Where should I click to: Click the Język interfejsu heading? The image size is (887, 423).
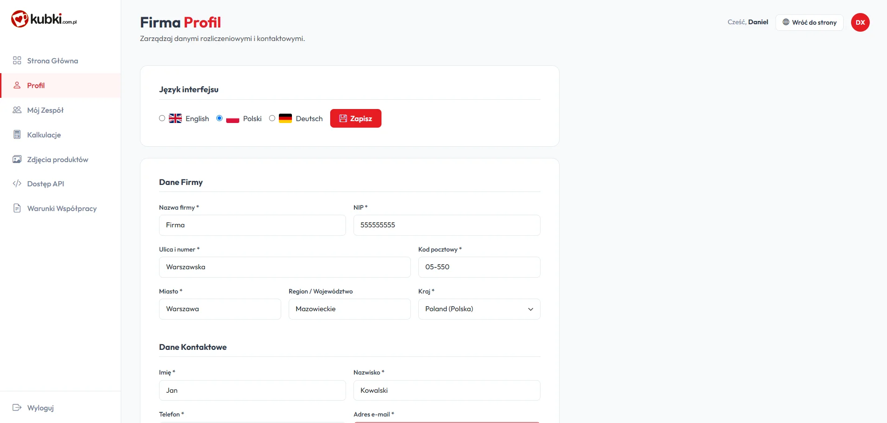189,89
